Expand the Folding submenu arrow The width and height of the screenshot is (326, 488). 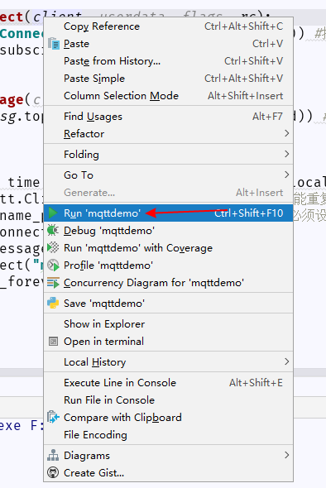pyautogui.click(x=287, y=154)
